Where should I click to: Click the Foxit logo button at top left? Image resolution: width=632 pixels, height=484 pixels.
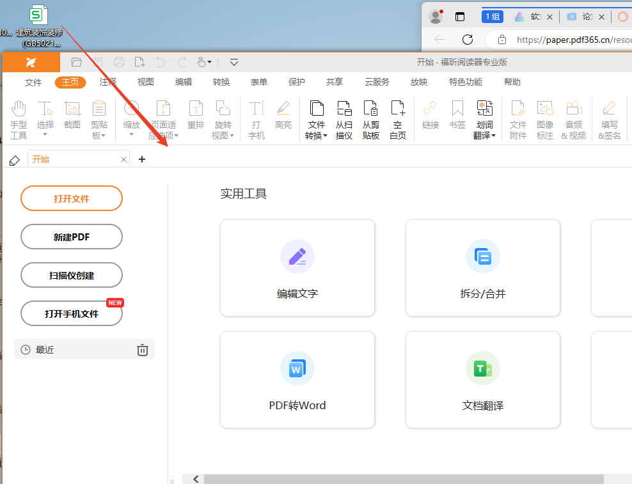click(31, 62)
